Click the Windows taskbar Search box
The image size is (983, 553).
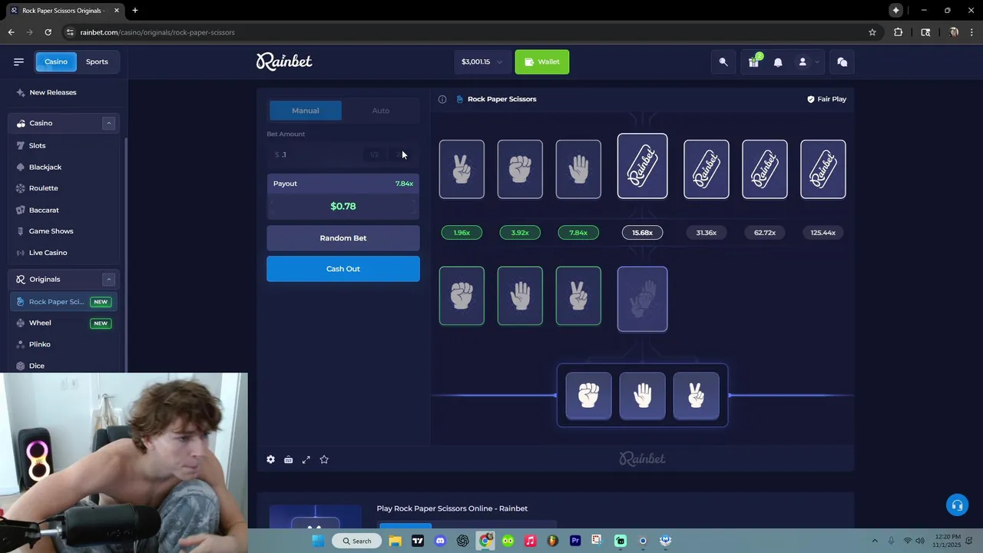pos(356,541)
